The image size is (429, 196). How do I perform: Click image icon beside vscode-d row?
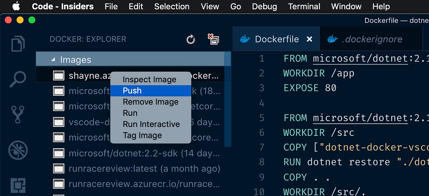pyautogui.click(x=59, y=122)
